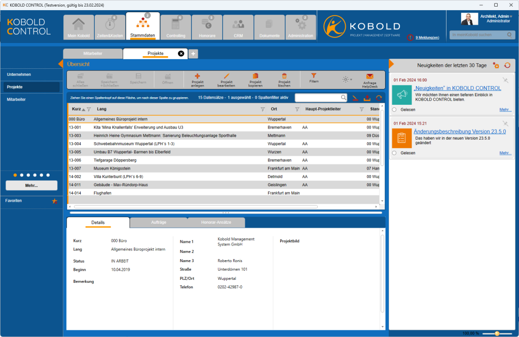Open the Ort column filter

tap(297, 109)
